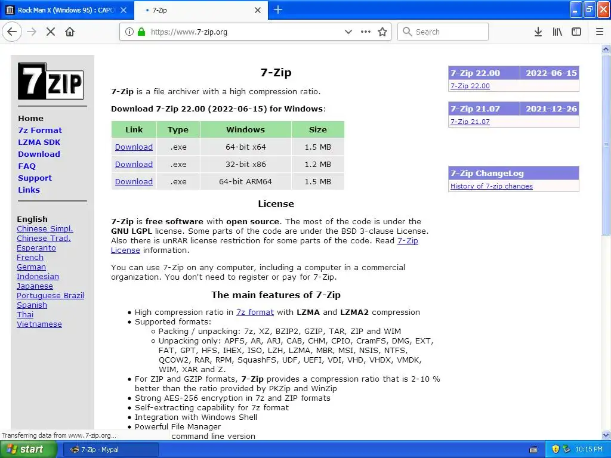Click the scrollbar down arrow
Image resolution: width=611 pixels, height=458 pixels.
606,435
